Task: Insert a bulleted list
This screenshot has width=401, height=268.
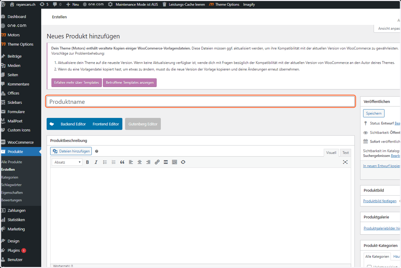Action: click(105, 162)
